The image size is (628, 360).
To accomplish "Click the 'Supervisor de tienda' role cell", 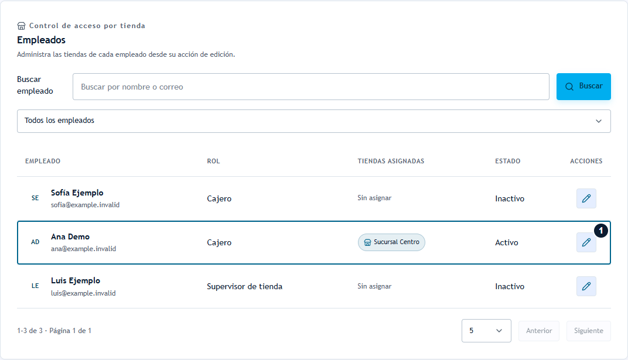I will click(x=245, y=286).
